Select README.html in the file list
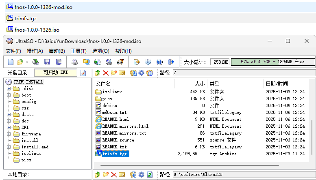 [116, 119]
